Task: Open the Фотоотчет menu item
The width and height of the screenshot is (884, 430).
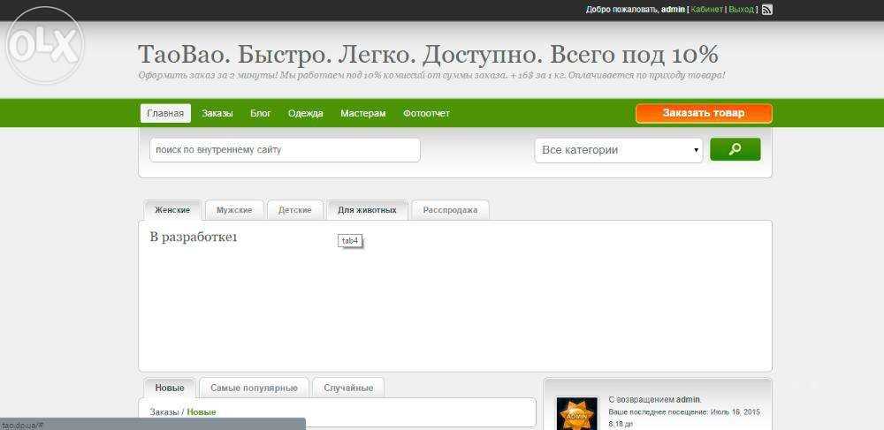Action: click(x=426, y=113)
